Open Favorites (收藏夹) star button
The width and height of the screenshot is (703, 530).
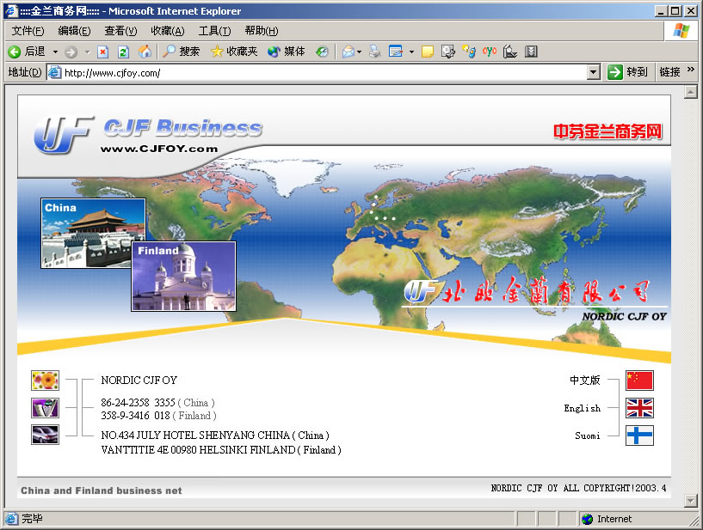tap(234, 52)
